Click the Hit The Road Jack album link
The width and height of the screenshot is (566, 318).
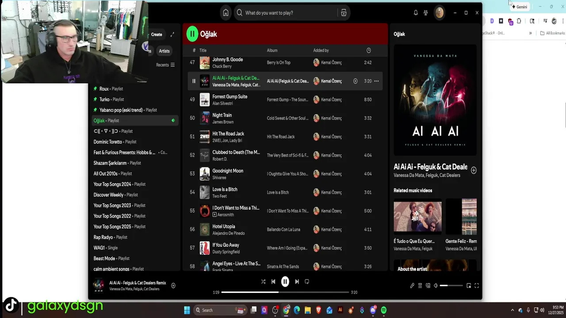point(281,137)
